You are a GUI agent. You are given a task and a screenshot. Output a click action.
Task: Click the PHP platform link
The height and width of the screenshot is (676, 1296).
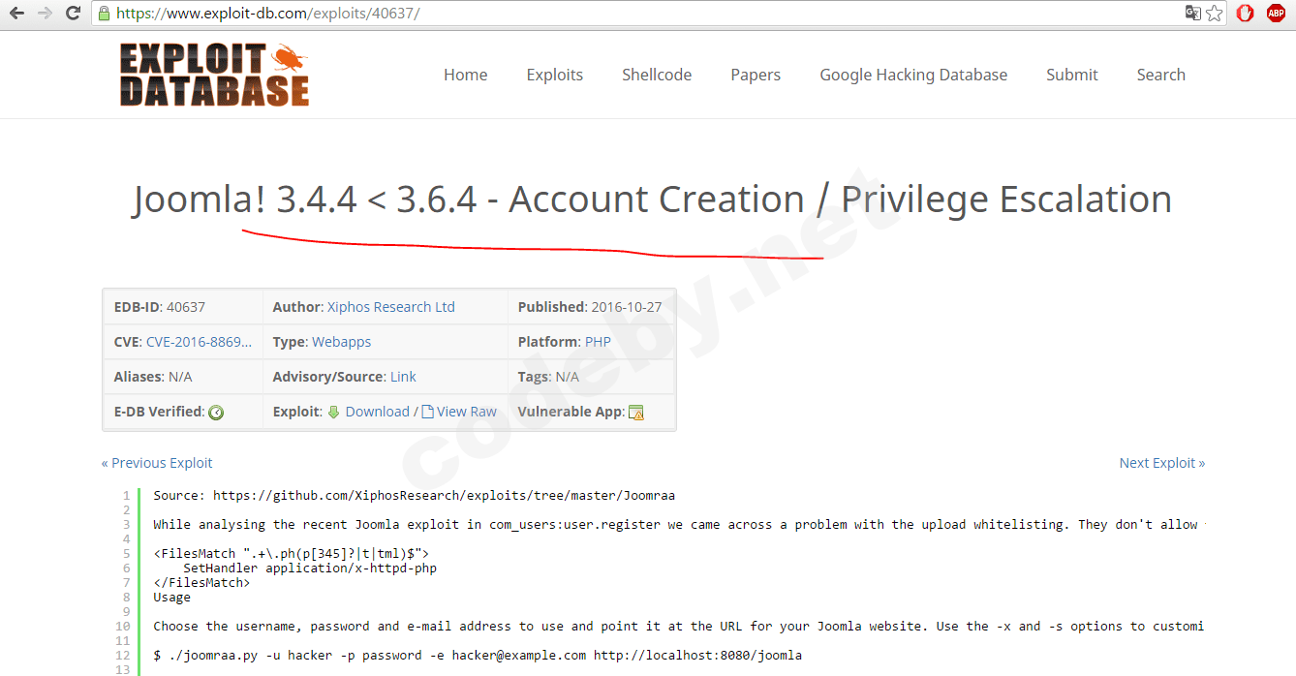597,342
